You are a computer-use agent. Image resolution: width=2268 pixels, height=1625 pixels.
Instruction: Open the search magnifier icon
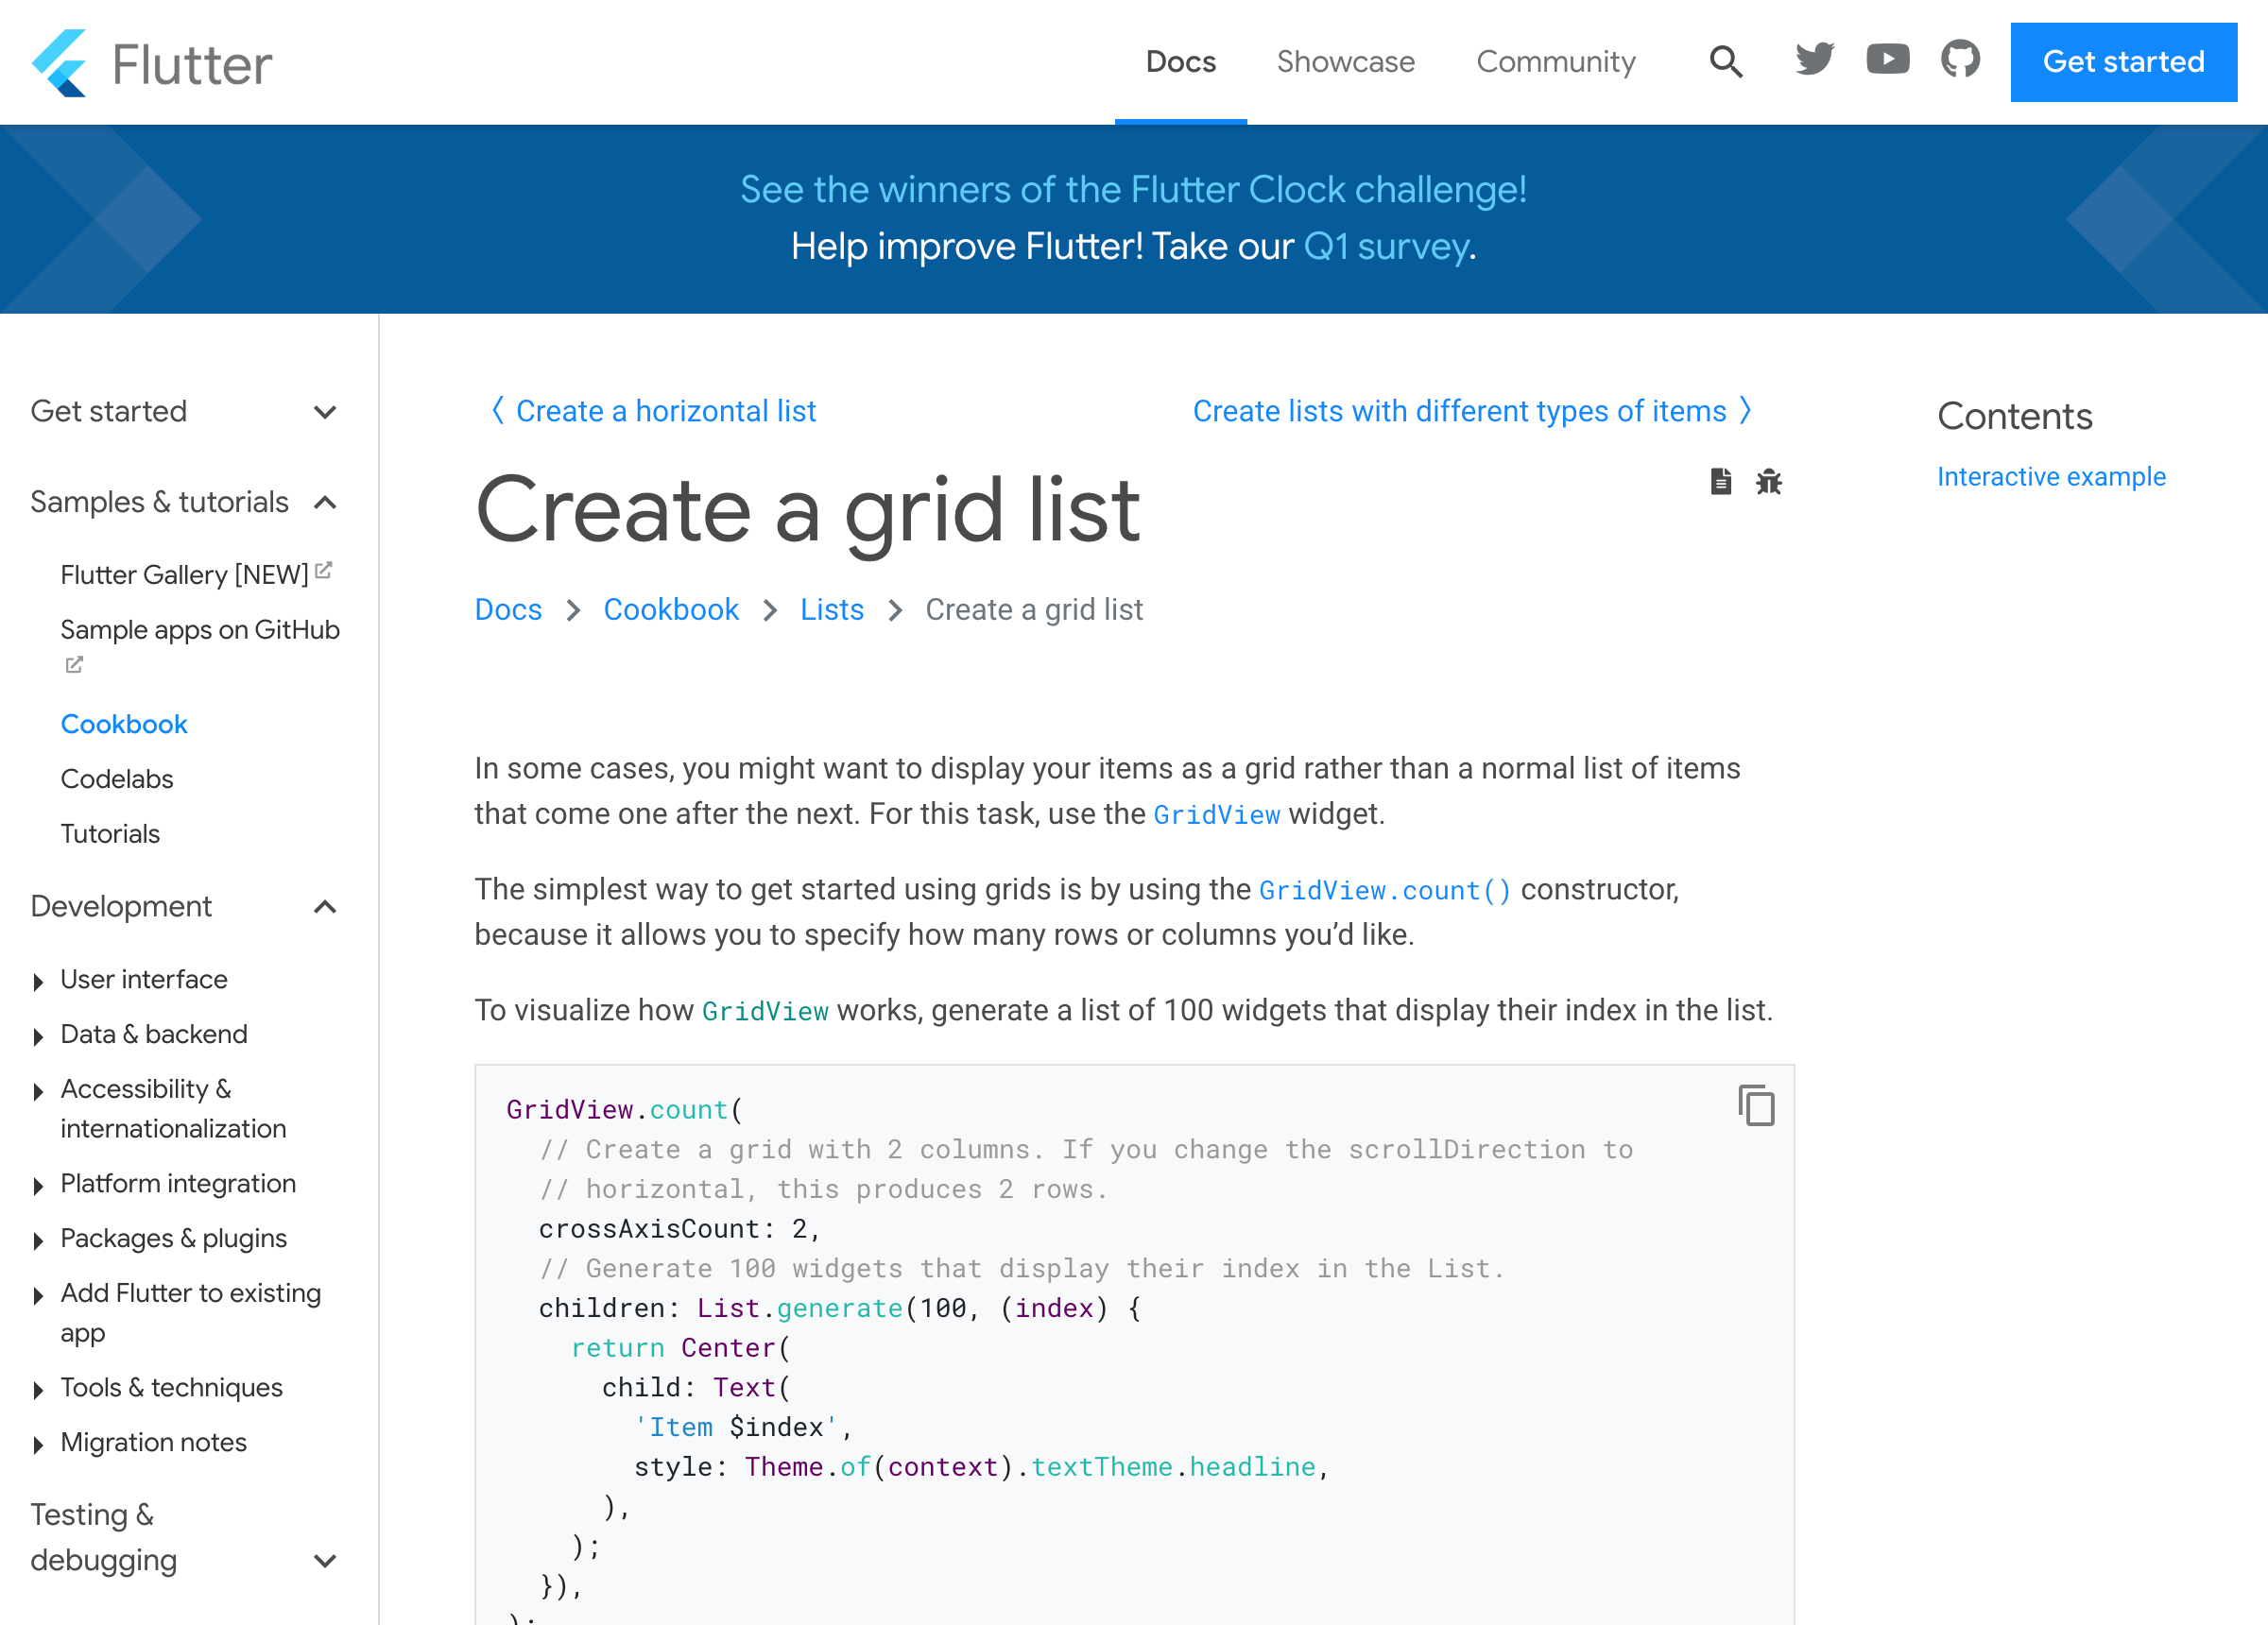click(1725, 62)
